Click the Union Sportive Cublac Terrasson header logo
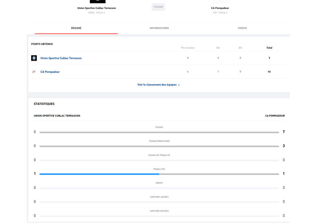 coord(97,1)
